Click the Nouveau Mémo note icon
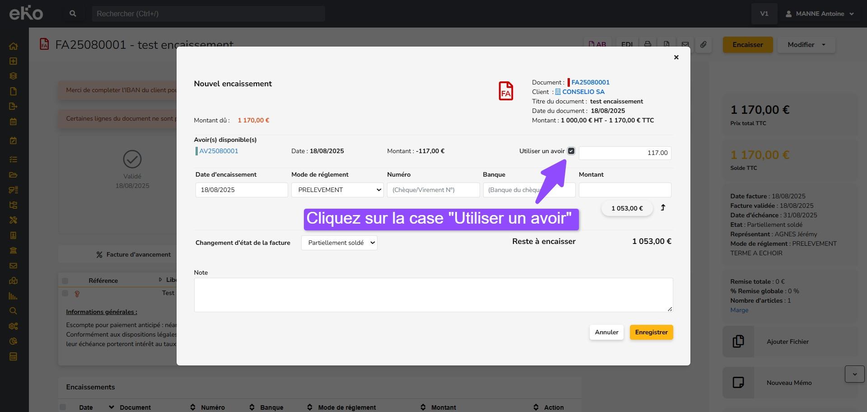 point(738,383)
